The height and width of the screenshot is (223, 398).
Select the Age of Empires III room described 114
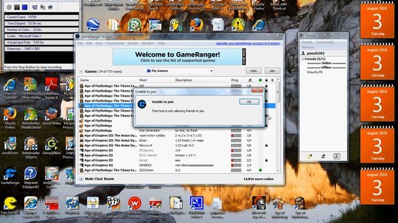(177, 150)
